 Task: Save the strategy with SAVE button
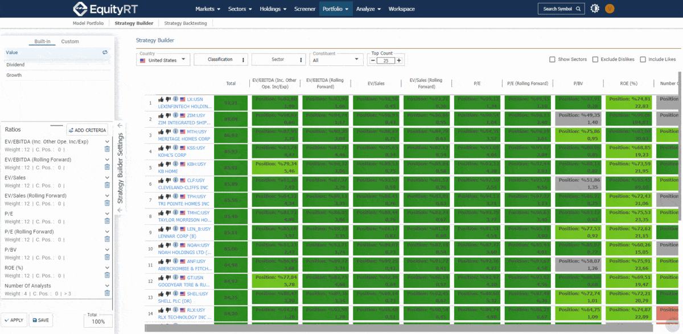41,320
